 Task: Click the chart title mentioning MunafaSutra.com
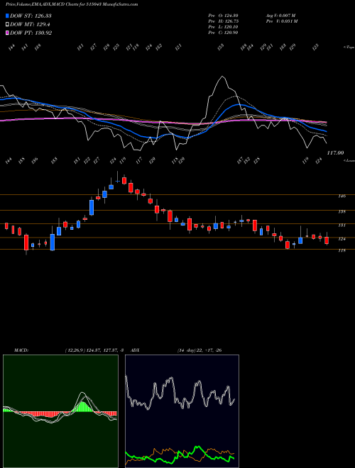[72, 4]
